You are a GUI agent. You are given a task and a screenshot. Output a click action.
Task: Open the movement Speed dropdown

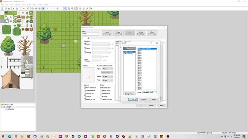[108, 76]
